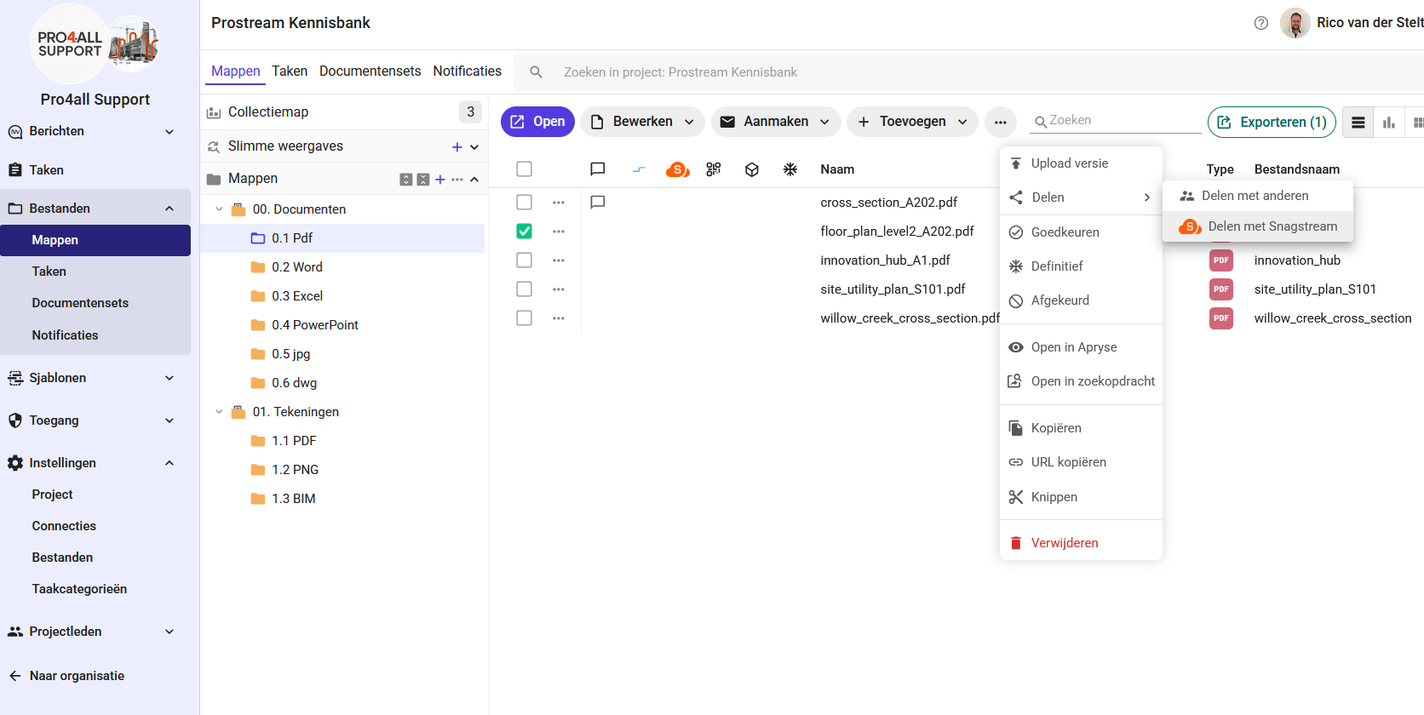The width and height of the screenshot is (1424, 715).
Task: Click the orange Snagstream column header icon
Action: (678, 169)
